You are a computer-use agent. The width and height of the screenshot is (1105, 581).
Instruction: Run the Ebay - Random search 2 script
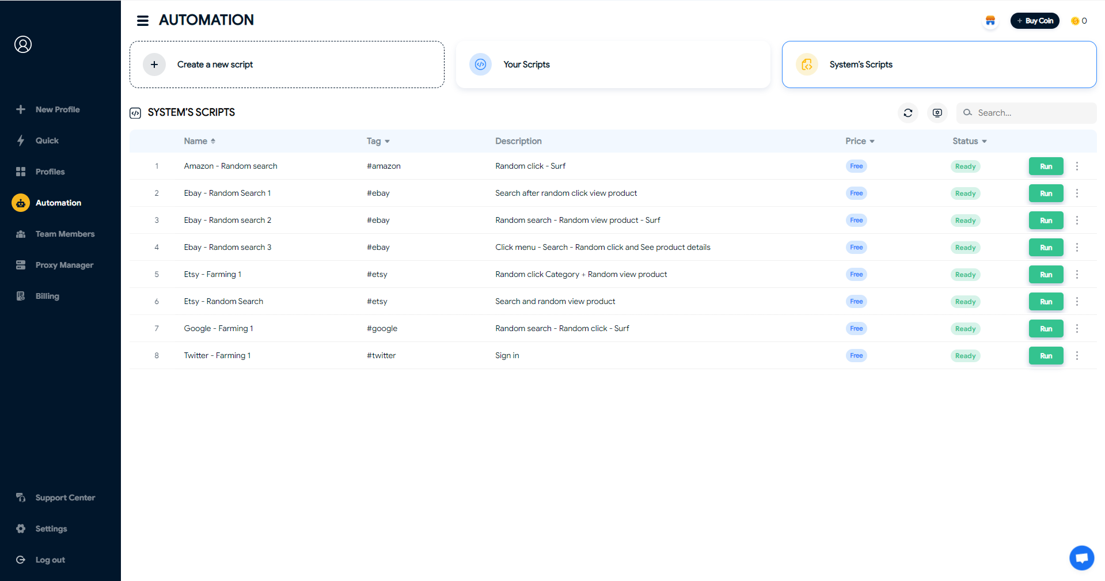pos(1046,221)
